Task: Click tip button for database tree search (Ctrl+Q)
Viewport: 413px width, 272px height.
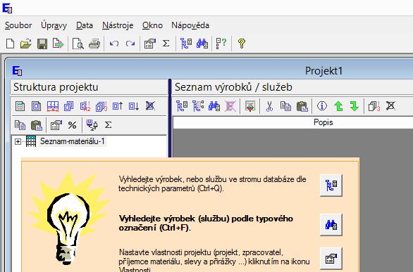Action: coord(331,185)
